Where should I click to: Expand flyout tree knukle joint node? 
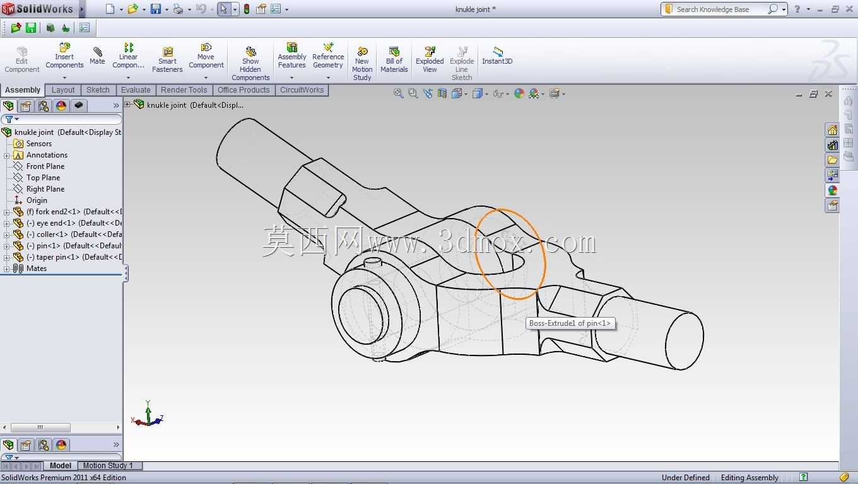click(x=127, y=105)
